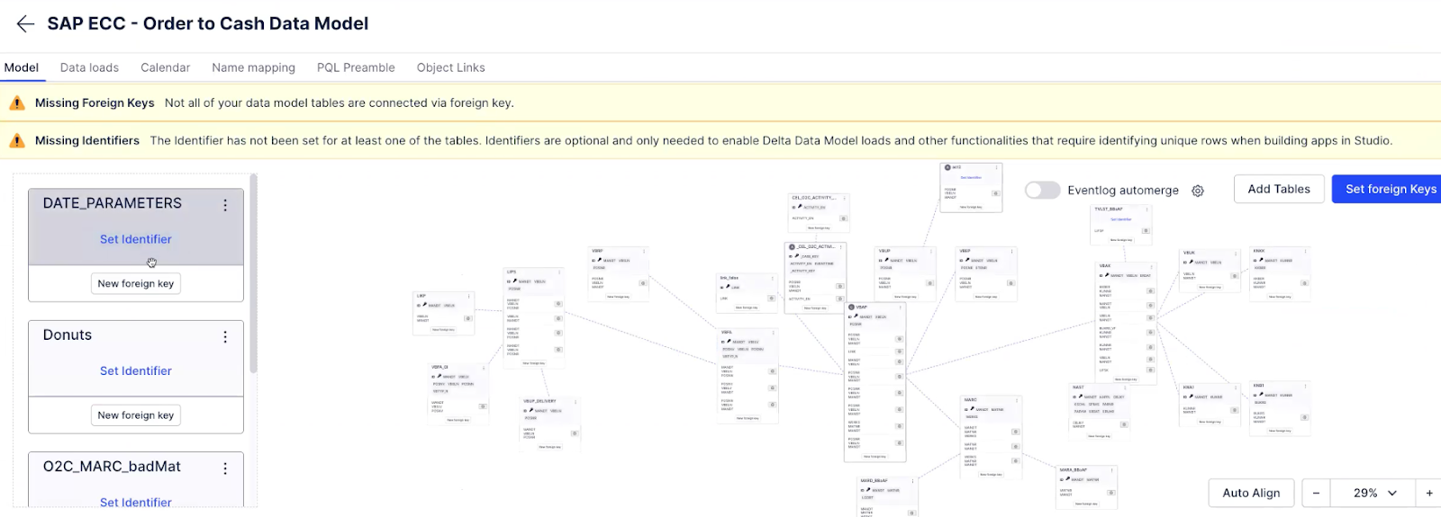
Task: Click Set Identifier link for DATE_PARAMETERS
Action: pyautogui.click(x=136, y=239)
